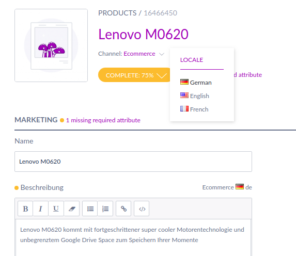Open the Channel Ecommerce dropdown
The height and width of the screenshot is (256, 296).
coord(131,54)
